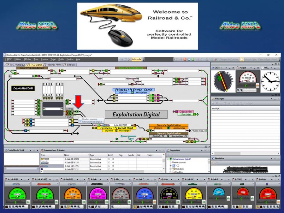Select the radio circle in the A-Jak-BB 67210 row
Viewport: 284px width, 213px height.
109,159
